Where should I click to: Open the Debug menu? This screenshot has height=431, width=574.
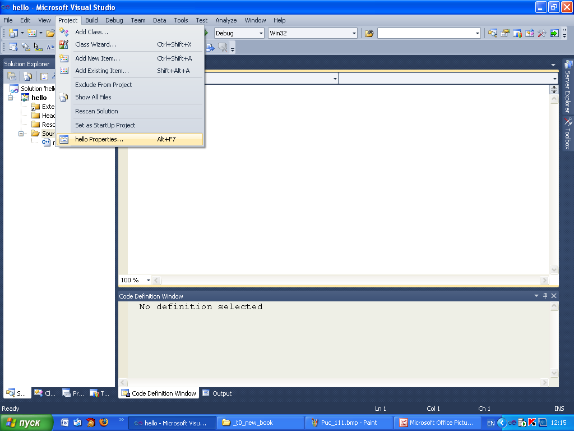pyautogui.click(x=114, y=20)
